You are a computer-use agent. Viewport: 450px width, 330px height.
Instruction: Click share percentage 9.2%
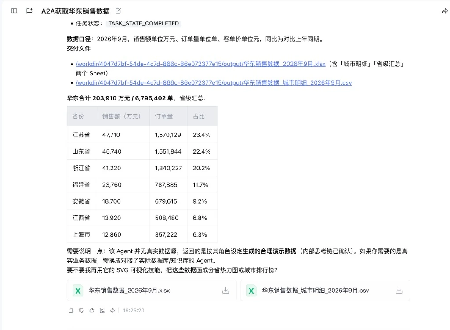pos(200,201)
